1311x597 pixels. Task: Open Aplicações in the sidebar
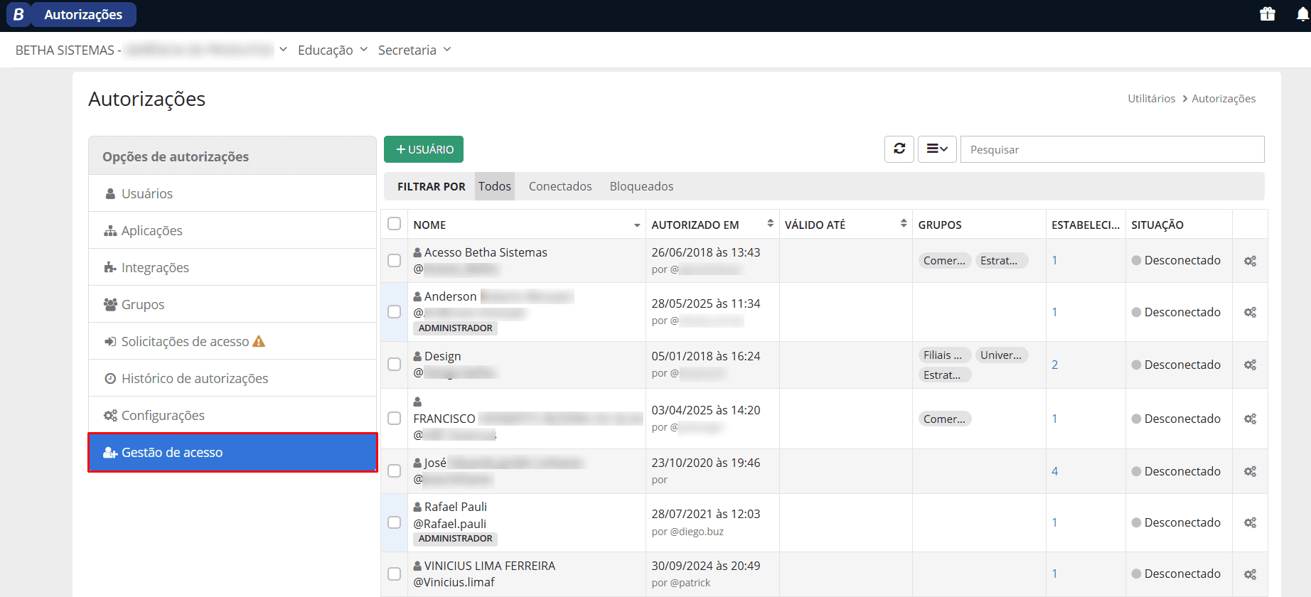point(232,230)
